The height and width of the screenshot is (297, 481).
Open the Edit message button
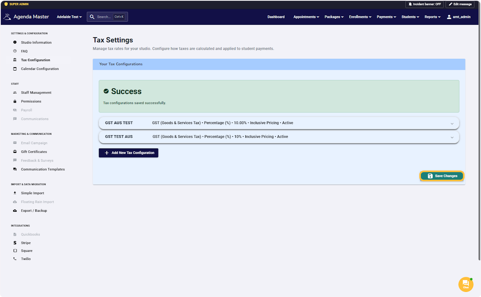pyautogui.click(x=460, y=4)
